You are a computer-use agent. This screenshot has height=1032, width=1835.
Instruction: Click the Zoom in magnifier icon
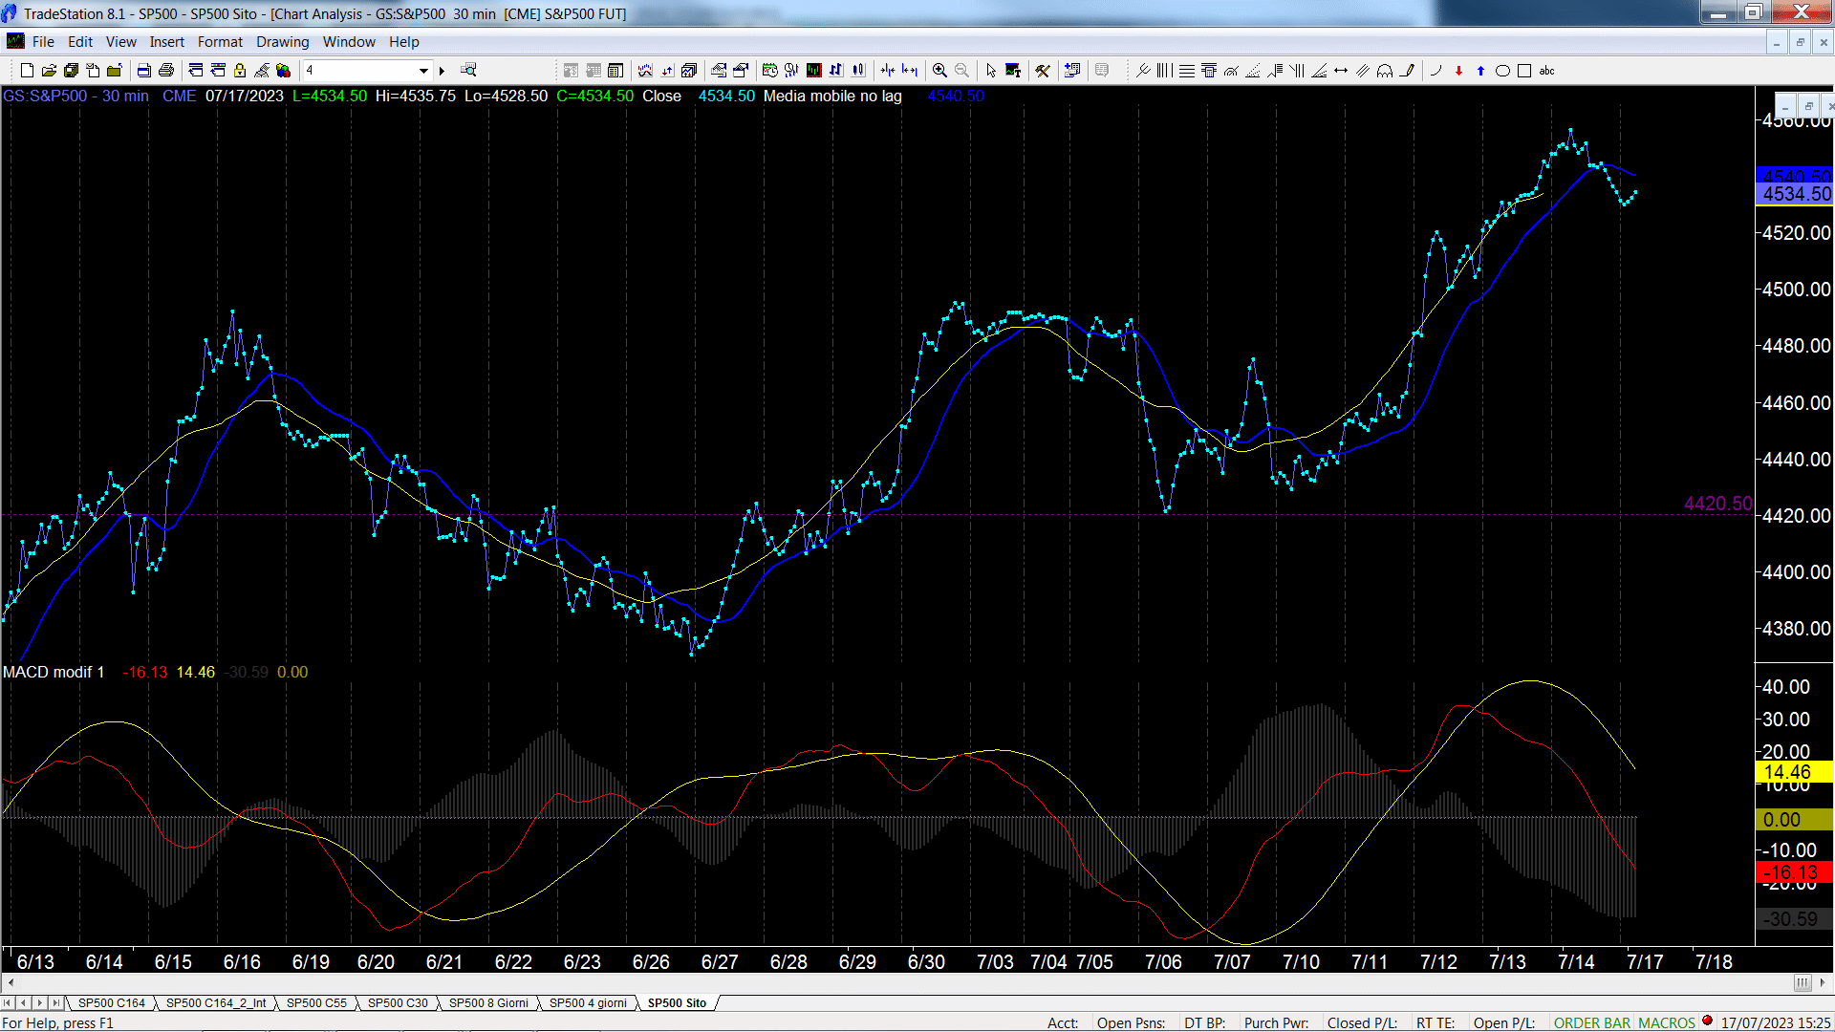tap(939, 71)
